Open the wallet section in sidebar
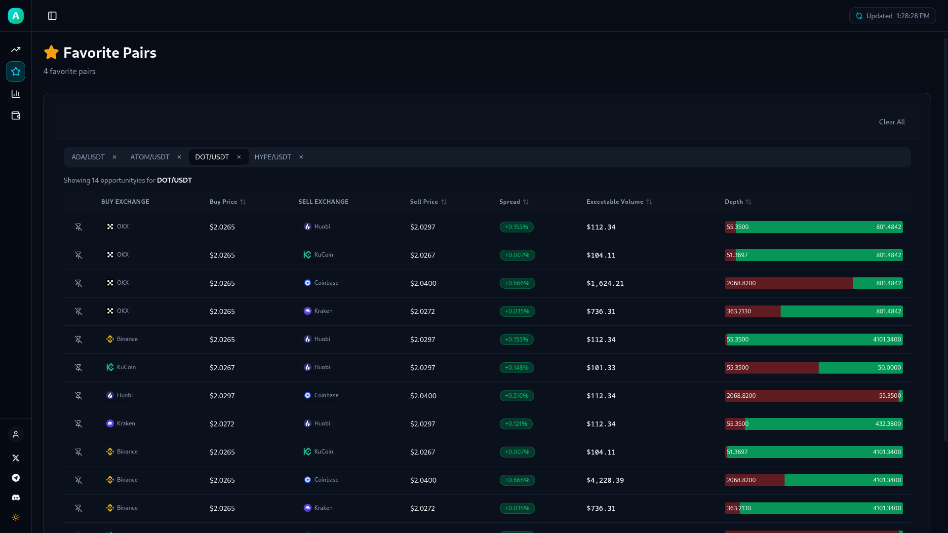 (15, 115)
